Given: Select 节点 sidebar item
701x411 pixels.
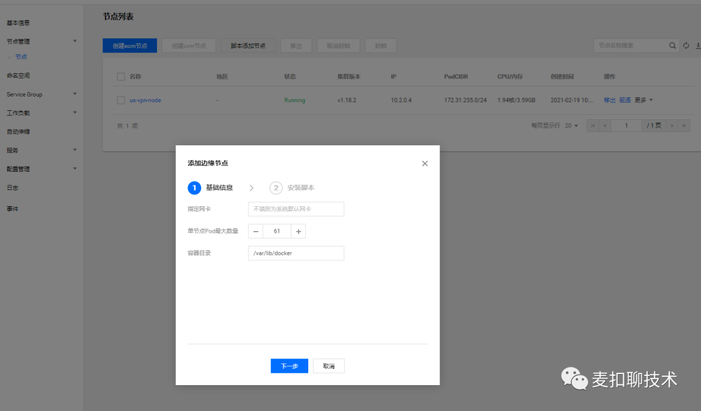Looking at the screenshot, I should click(x=21, y=57).
